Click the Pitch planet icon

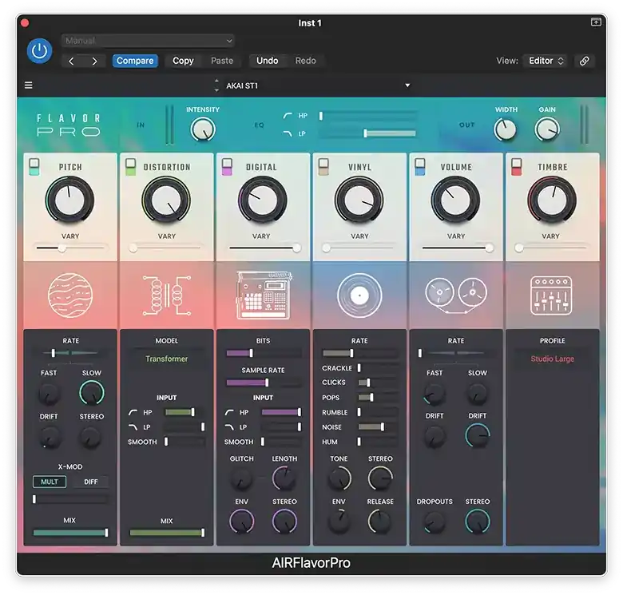(x=70, y=296)
